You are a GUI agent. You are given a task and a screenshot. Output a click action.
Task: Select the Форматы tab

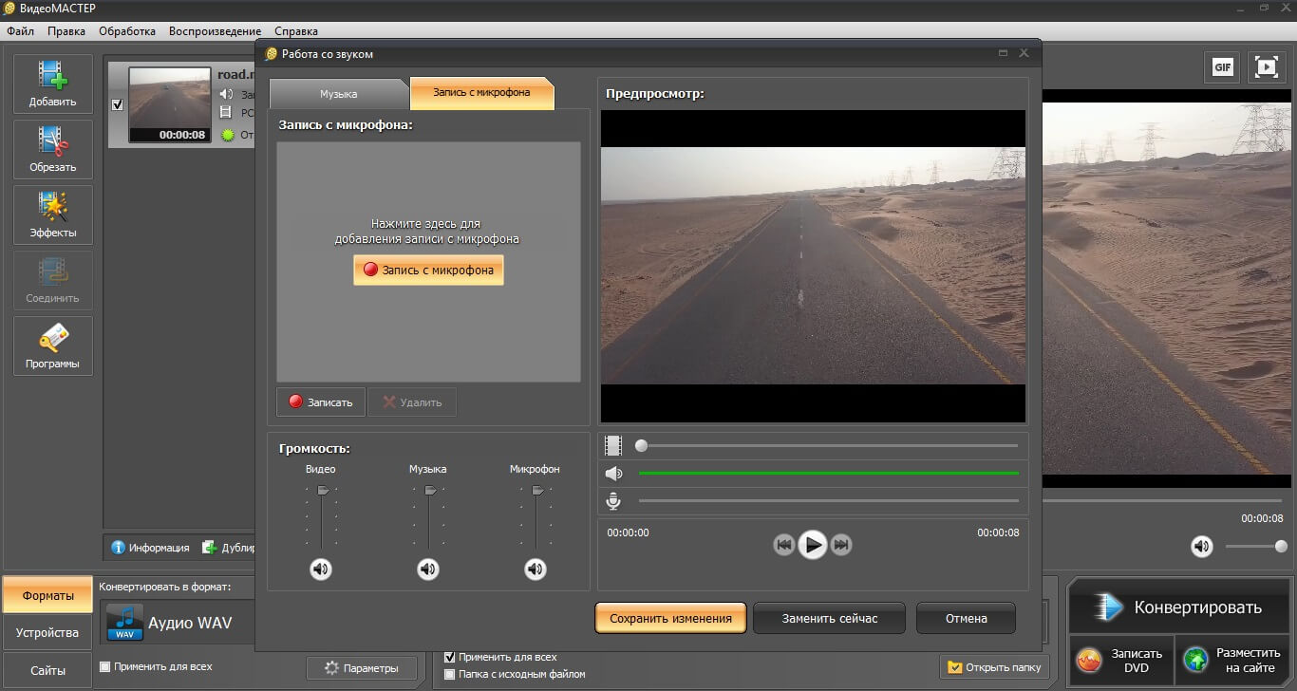[48, 595]
